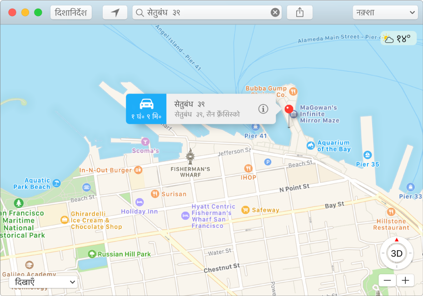Zoom in with the plus button
Screen dimensions: 423x296
pos(405,281)
